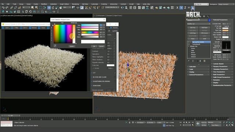Click the color eyedropper in Color Selector
This screenshot has height=132, width=235.
pos(55,46)
